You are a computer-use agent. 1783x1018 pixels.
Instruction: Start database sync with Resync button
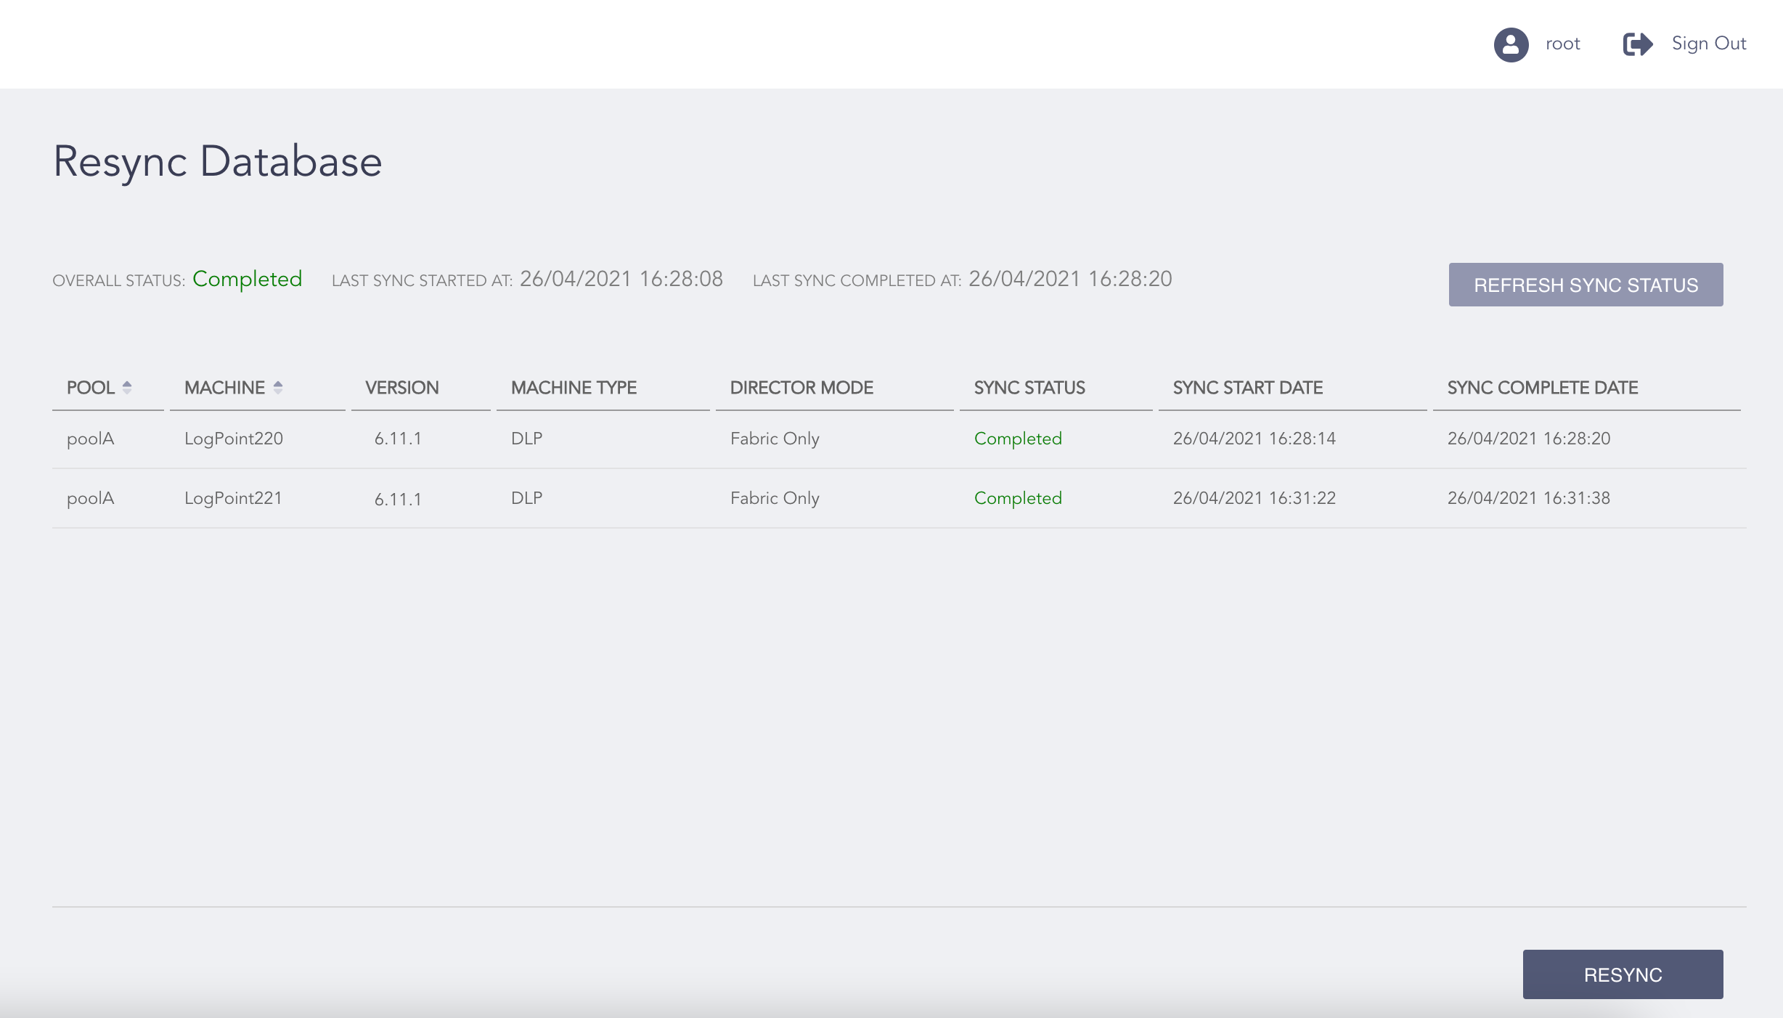(x=1623, y=974)
